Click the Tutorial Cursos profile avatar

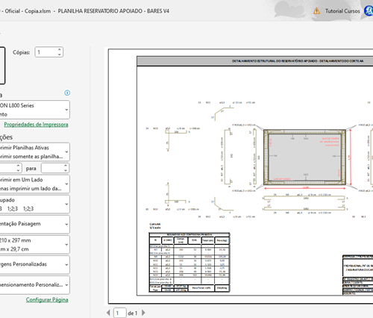(369, 11)
